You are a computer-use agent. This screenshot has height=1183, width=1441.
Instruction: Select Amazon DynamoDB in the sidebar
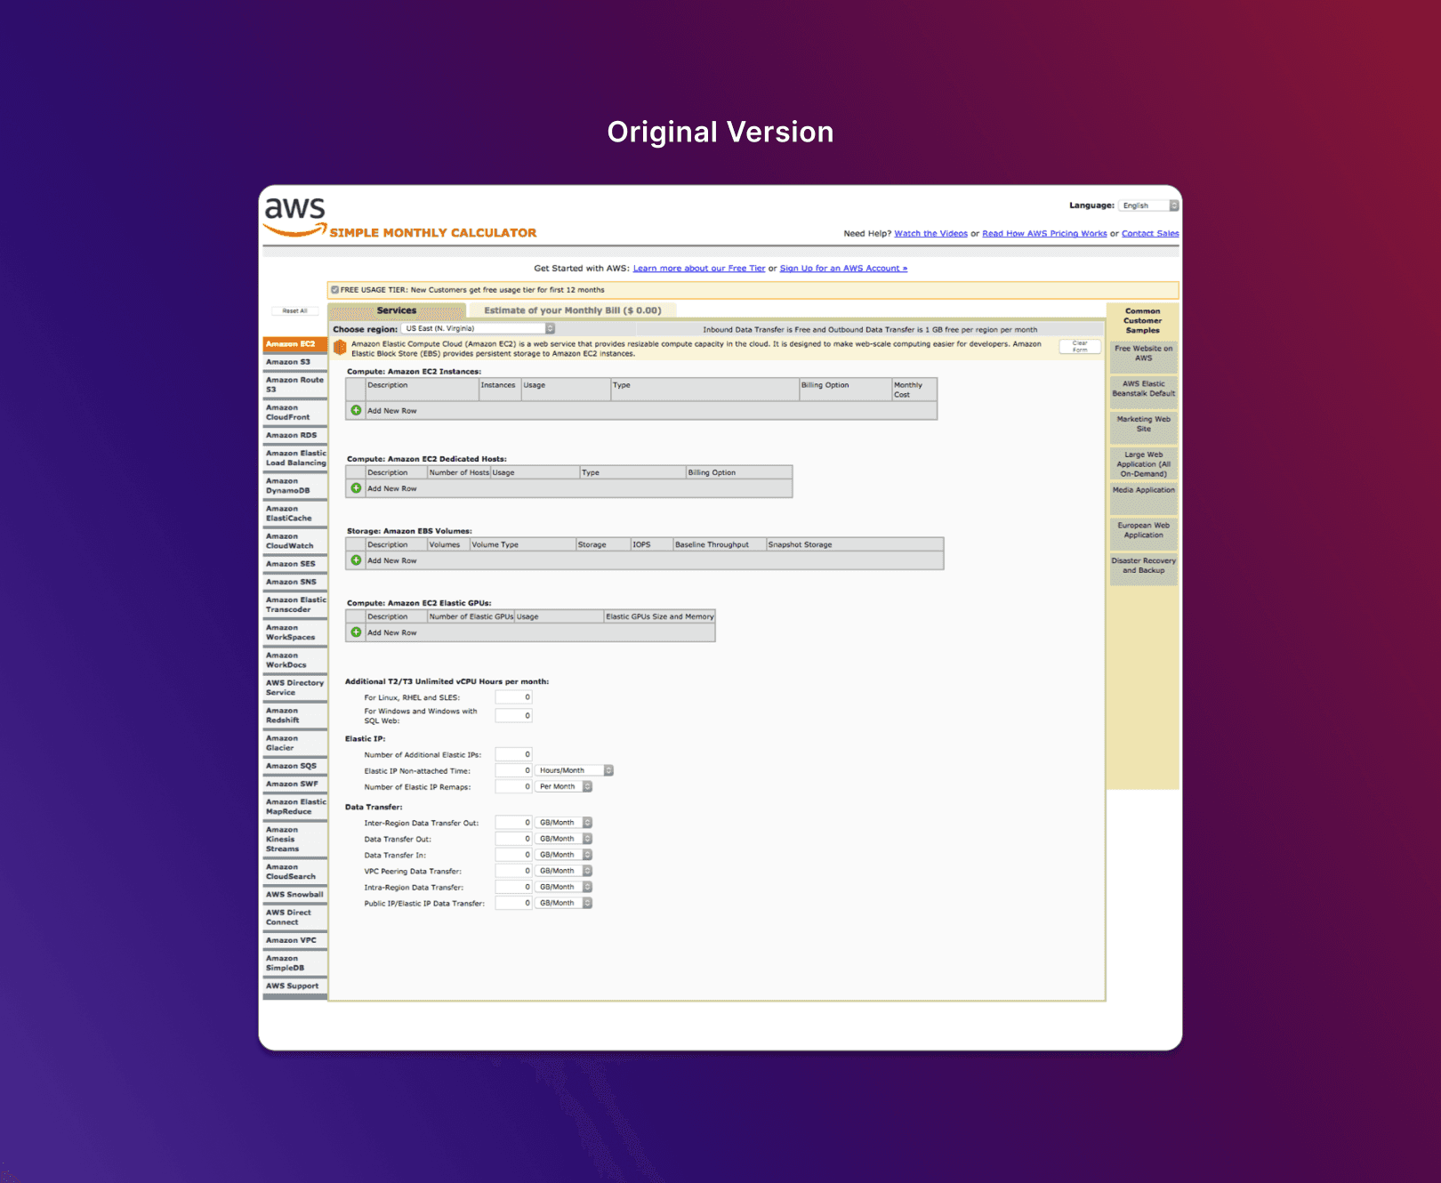click(x=295, y=486)
